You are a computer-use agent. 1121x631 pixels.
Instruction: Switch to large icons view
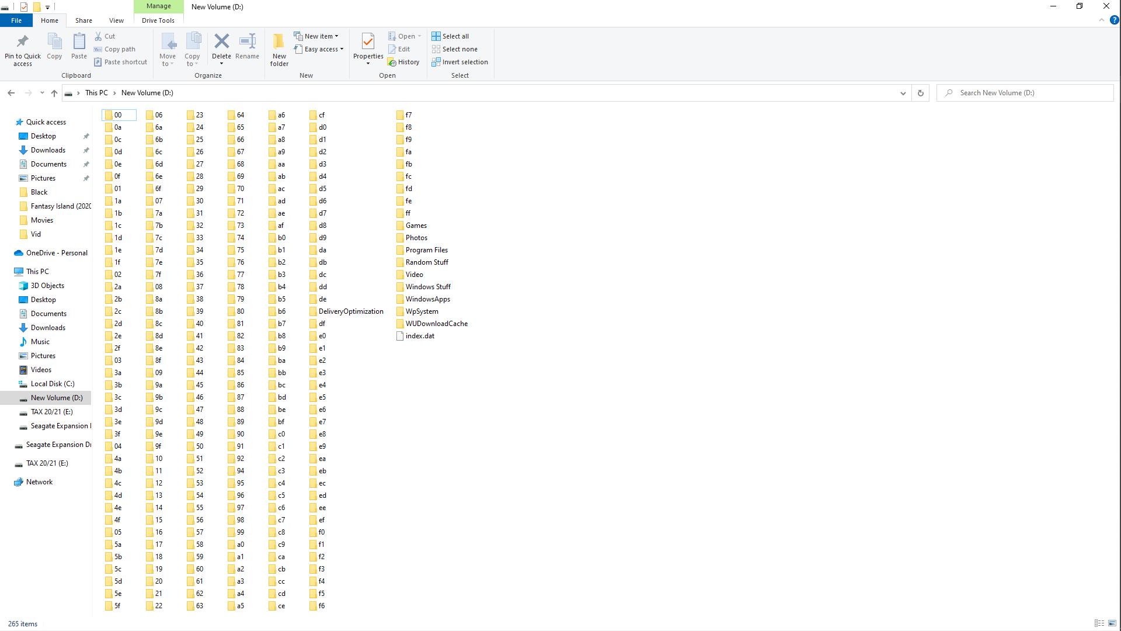click(1112, 623)
